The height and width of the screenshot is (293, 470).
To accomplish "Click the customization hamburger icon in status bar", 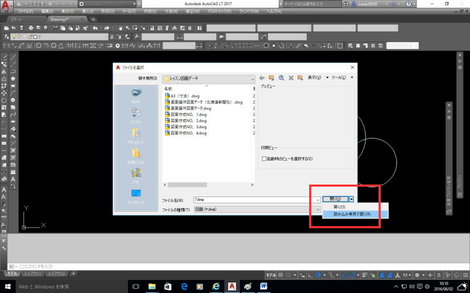I will pyautogui.click(x=465, y=275).
